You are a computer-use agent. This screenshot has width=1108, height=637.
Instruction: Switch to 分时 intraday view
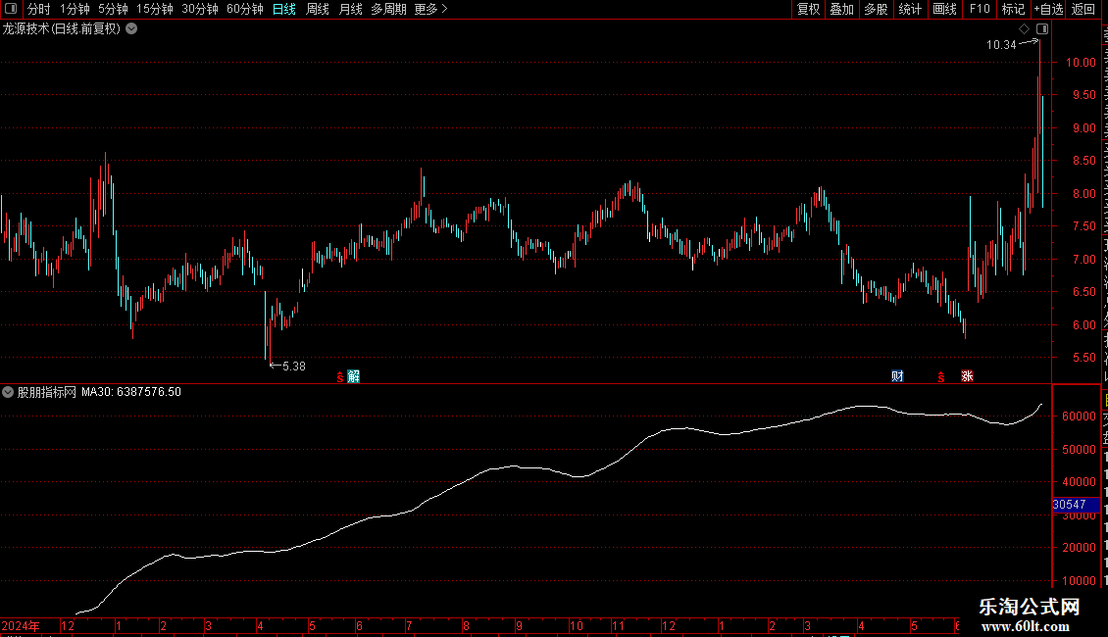coord(39,9)
